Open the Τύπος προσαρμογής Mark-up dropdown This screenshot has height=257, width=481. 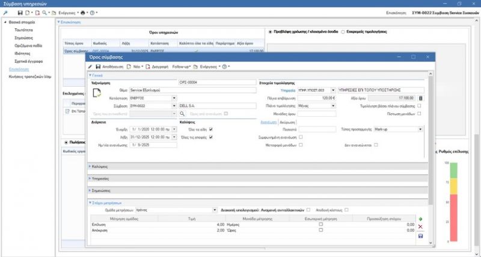click(420, 129)
